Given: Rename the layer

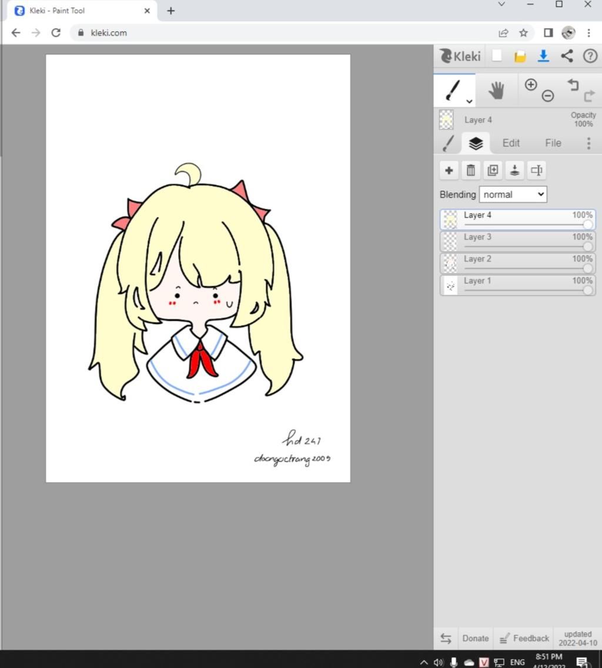Looking at the screenshot, I should 536,171.
